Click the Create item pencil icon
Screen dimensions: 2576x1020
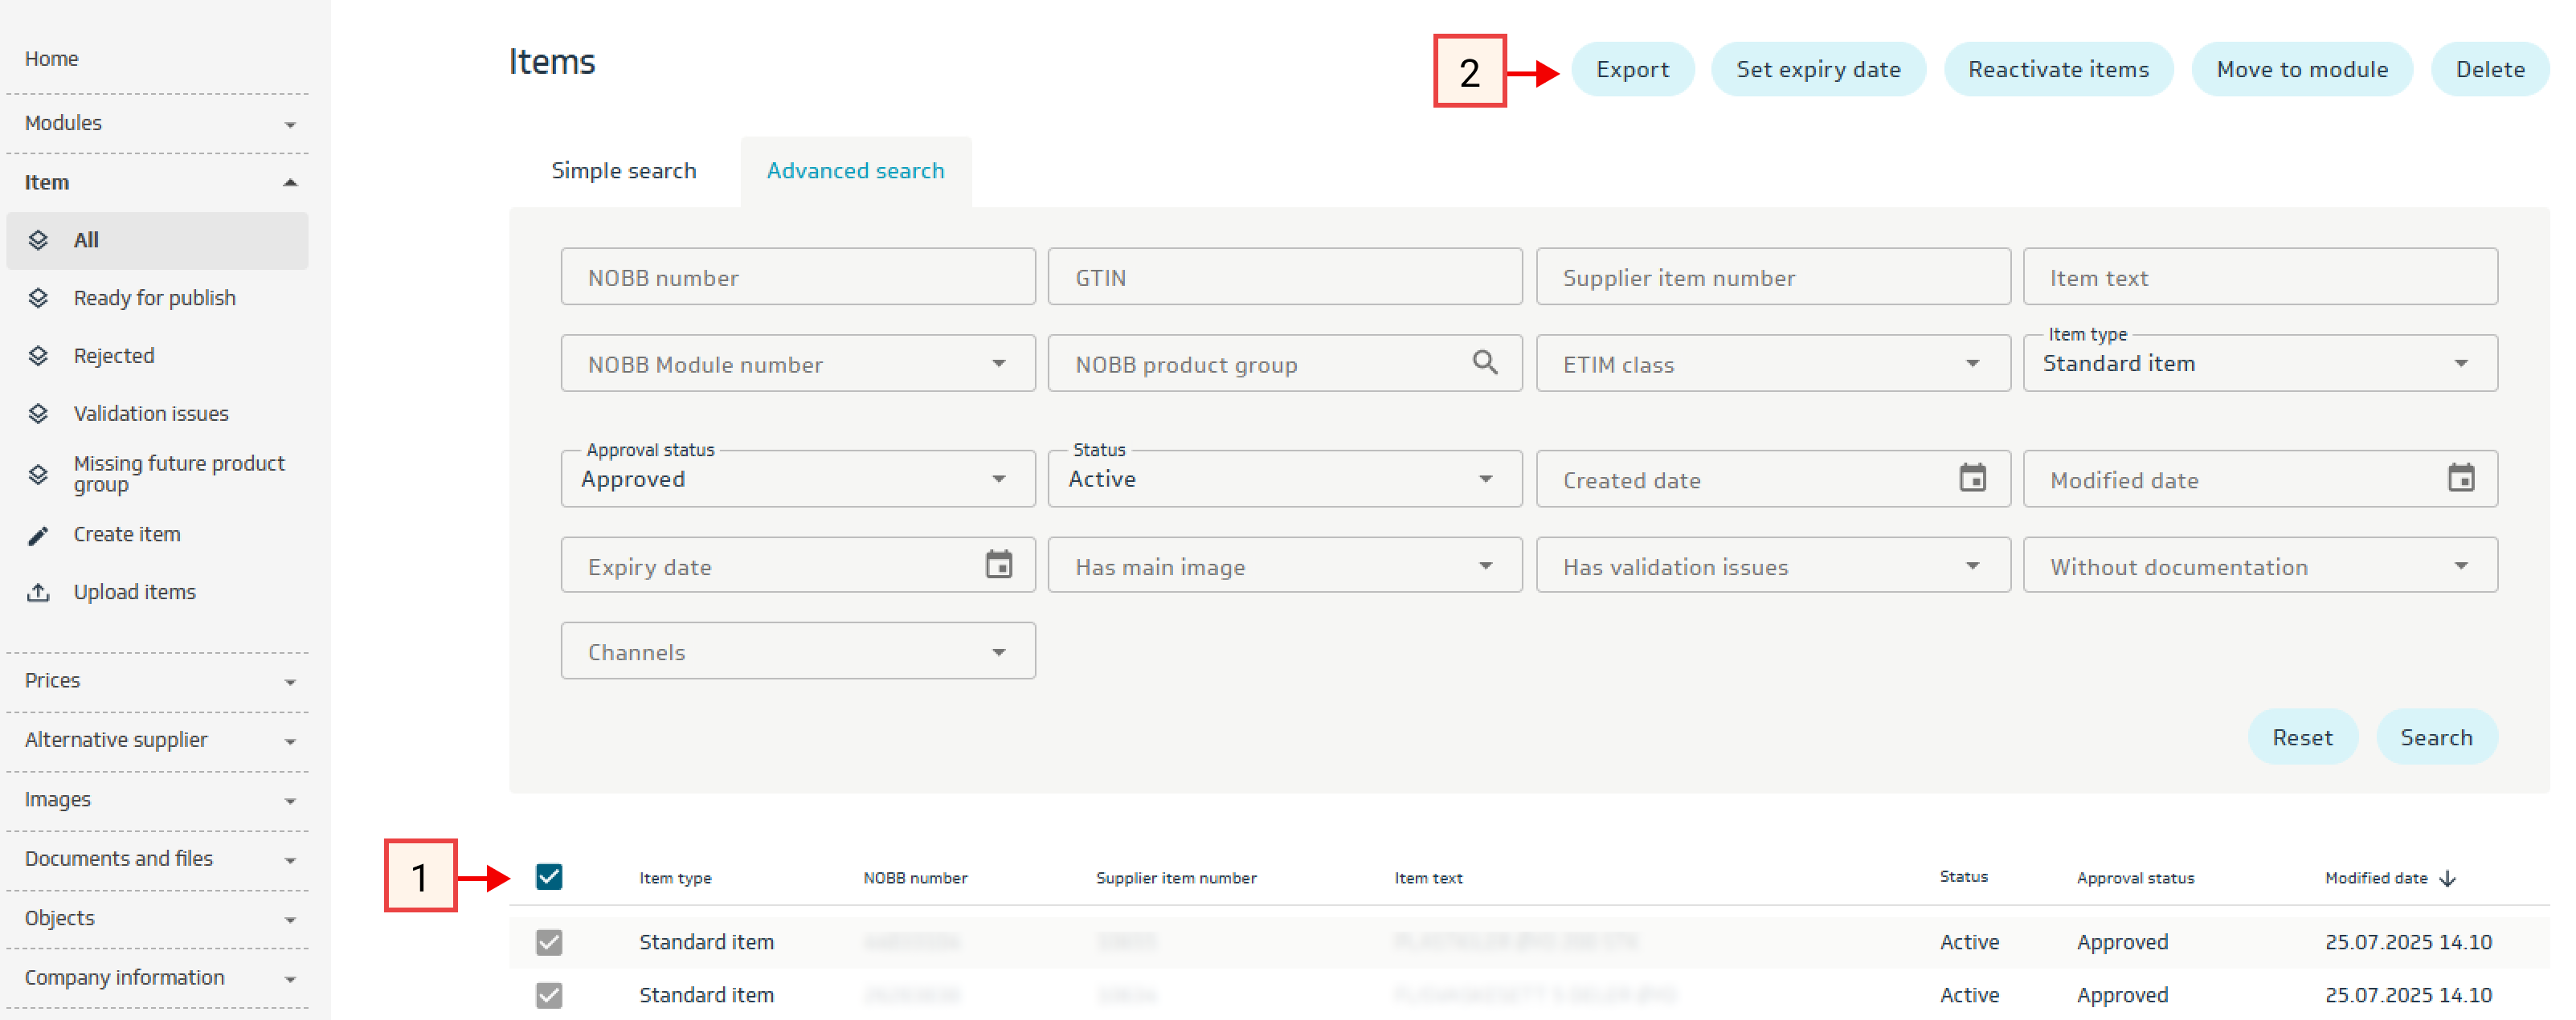[x=38, y=535]
